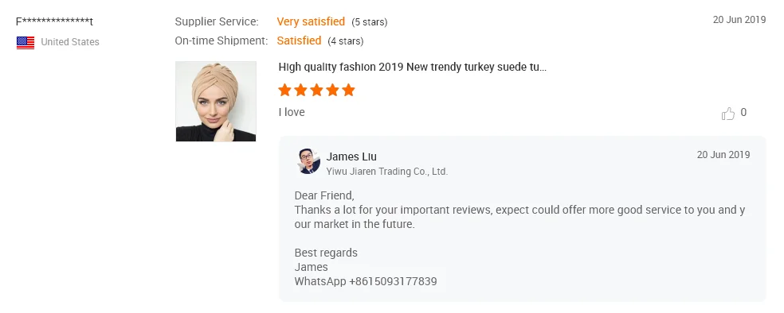Viewport: 784px width, 313px height.
Task: Open the 'High quality fashion 2019' product title
Action: (413, 68)
